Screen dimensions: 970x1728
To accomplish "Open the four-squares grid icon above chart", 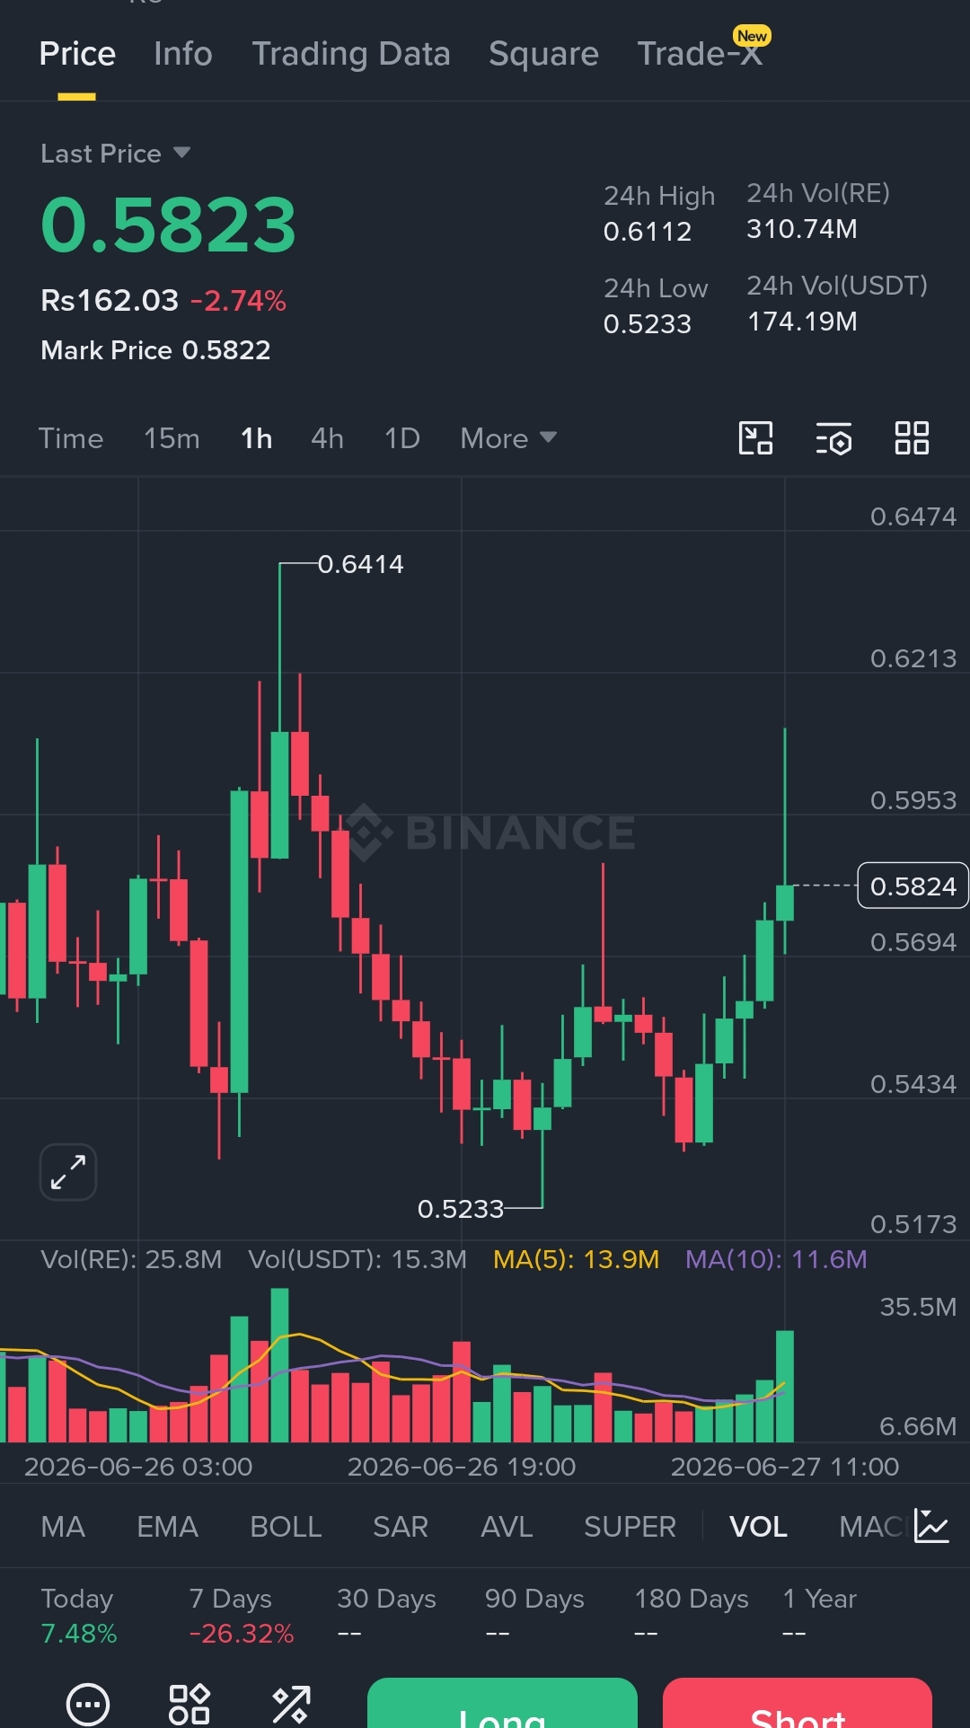I will coord(912,438).
